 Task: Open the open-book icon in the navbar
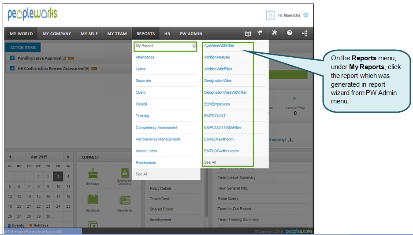248,33
